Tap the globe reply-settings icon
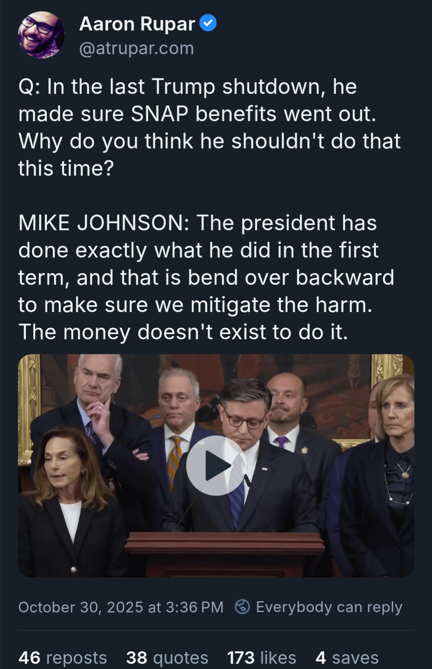 click(x=242, y=607)
